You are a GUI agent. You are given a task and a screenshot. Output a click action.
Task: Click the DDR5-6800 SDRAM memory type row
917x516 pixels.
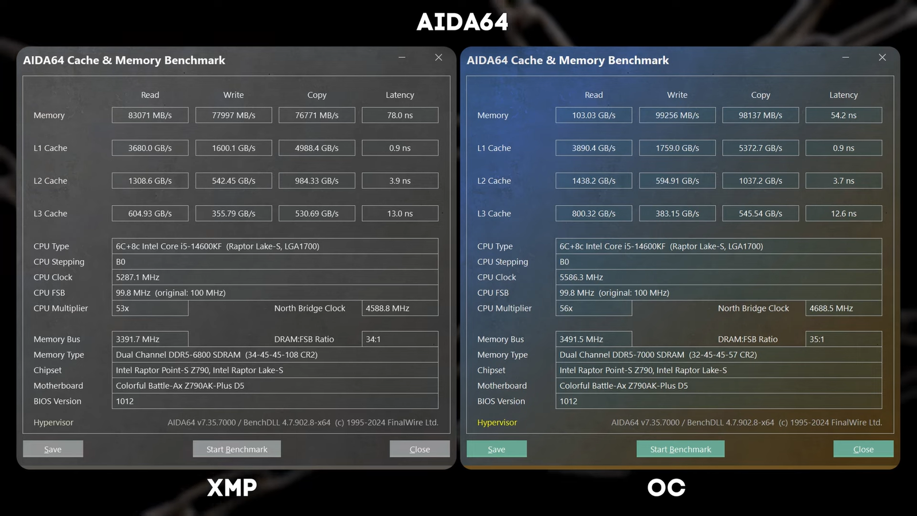275,355
